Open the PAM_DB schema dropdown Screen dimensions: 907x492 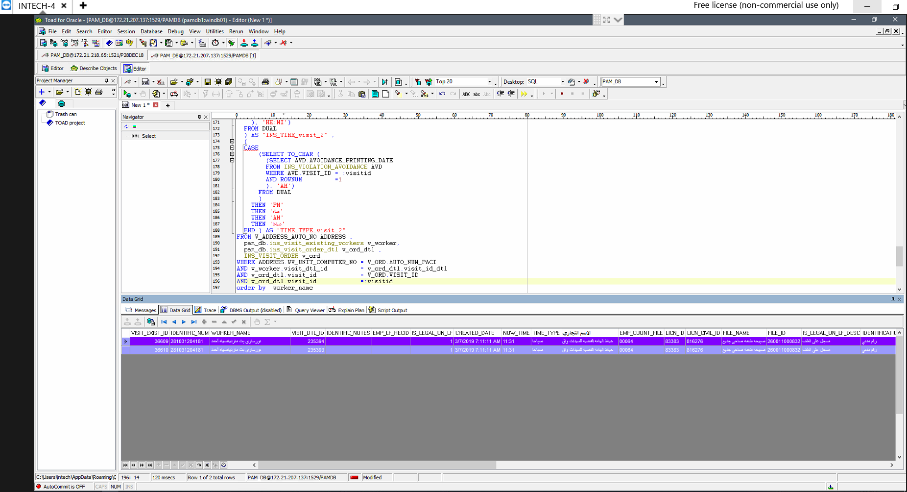point(656,82)
